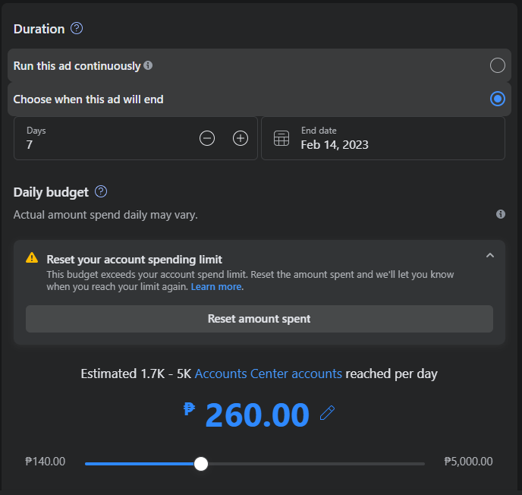Click the Reset your account spending limit heading
The image size is (522, 495).
click(134, 260)
